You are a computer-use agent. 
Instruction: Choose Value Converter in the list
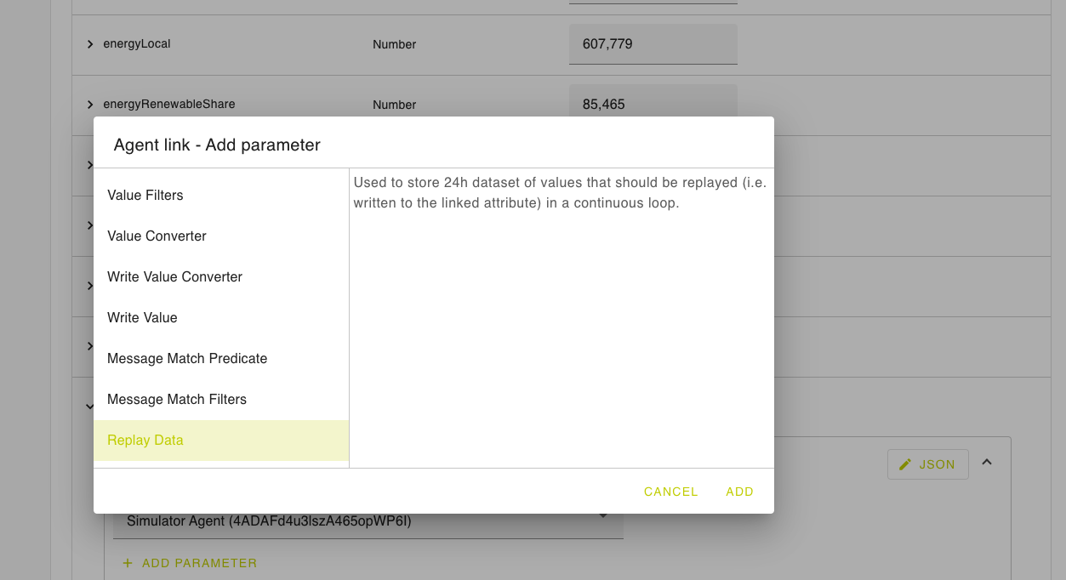[x=157, y=236]
